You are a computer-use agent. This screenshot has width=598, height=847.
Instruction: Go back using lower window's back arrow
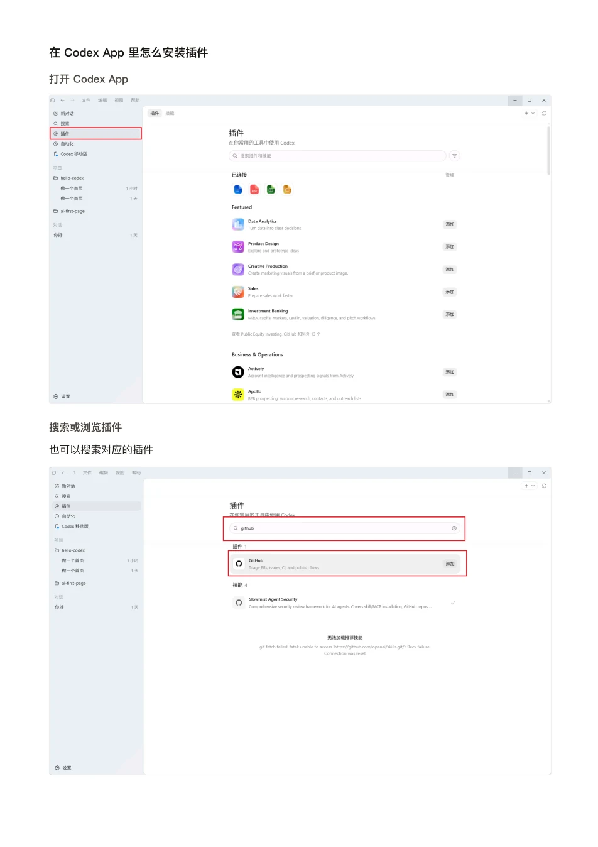(63, 473)
